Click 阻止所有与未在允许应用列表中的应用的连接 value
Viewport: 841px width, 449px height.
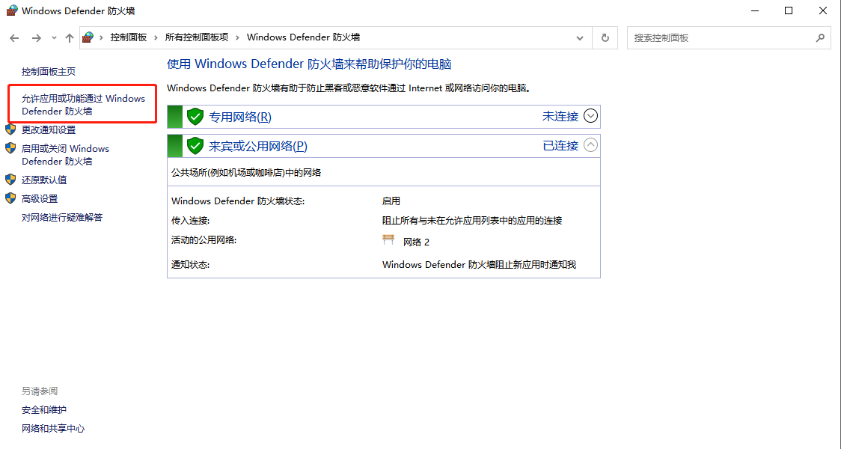click(472, 221)
